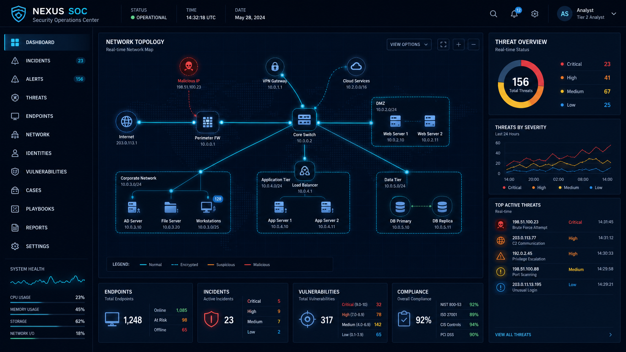626x352 pixels.
Task: Navigate to Threats in the sidebar
Action: (47, 98)
